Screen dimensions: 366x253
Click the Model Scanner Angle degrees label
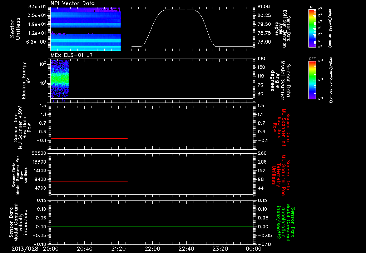point(280,81)
